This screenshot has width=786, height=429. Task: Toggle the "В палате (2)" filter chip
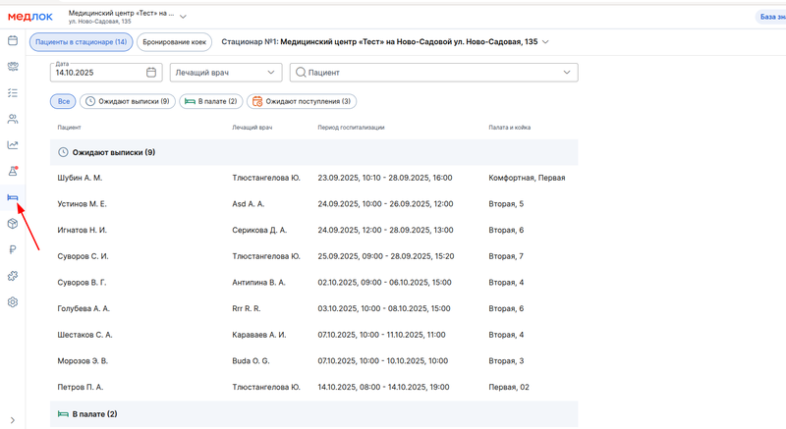click(211, 101)
